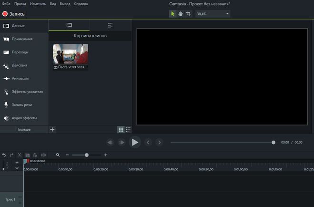Open the Аудио эффекты panel
Viewport: 314px width, 207px height.
point(24,118)
